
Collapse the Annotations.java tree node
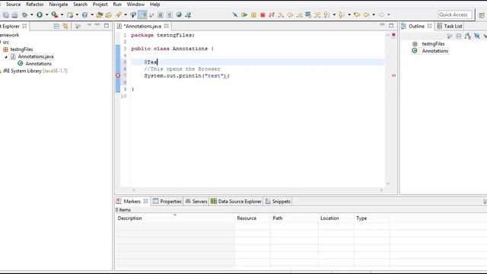[6, 56]
